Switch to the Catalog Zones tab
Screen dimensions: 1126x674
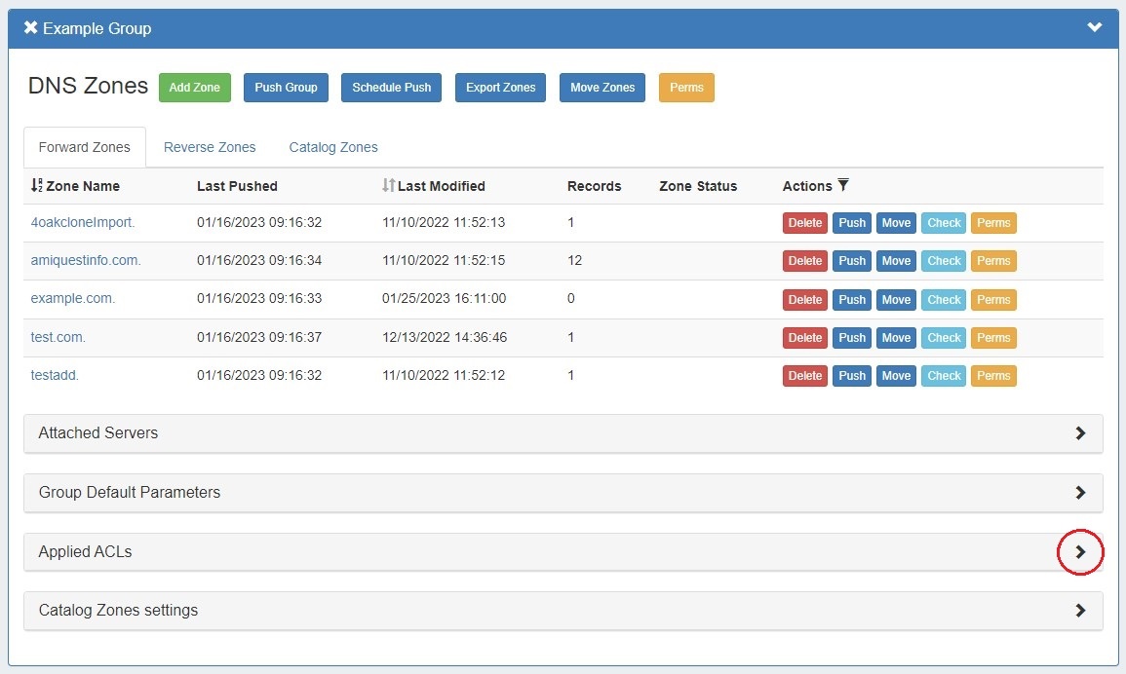[333, 147]
